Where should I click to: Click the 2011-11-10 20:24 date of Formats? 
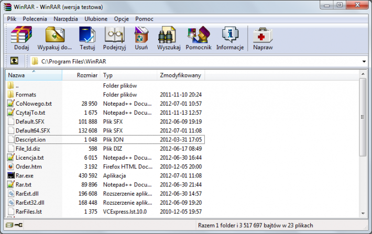click(x=181, y=95)
